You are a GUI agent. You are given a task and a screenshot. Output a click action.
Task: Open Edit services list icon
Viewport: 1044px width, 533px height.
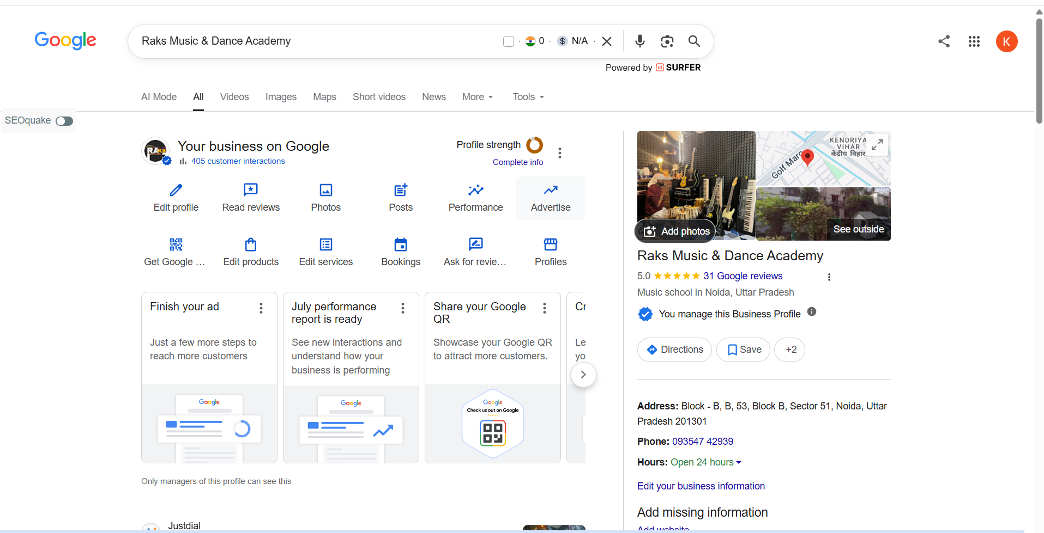(326, 244)
